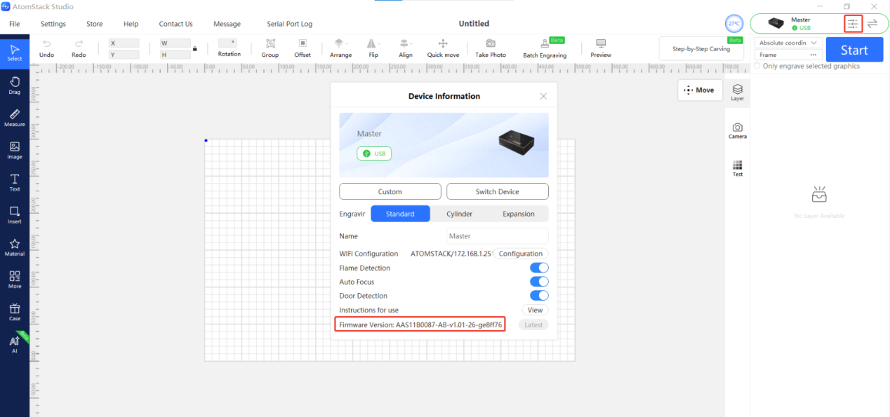Select the Expansion engraving tab
This screenshot has height=417, width=890.
(x=519, y=214)
